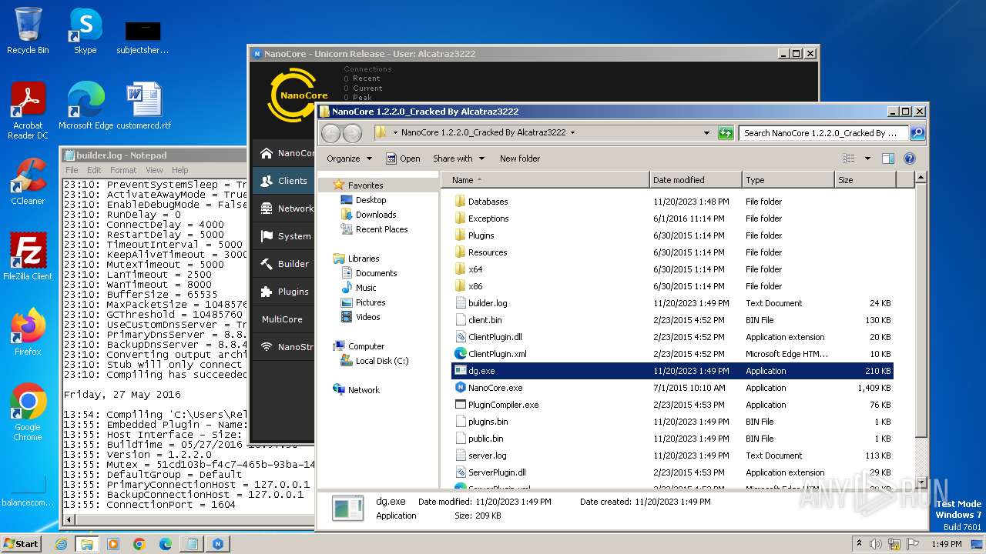Click the taskbar clock showing 1:49 PM
Screen dimensions: 986x554
coord(947,544)
